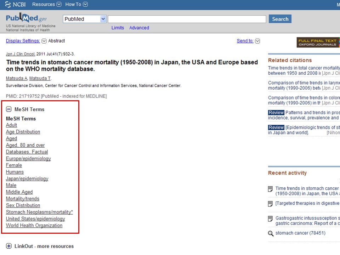Open Send to dropdown arrow
340x255 pixels.
point(257,41)
